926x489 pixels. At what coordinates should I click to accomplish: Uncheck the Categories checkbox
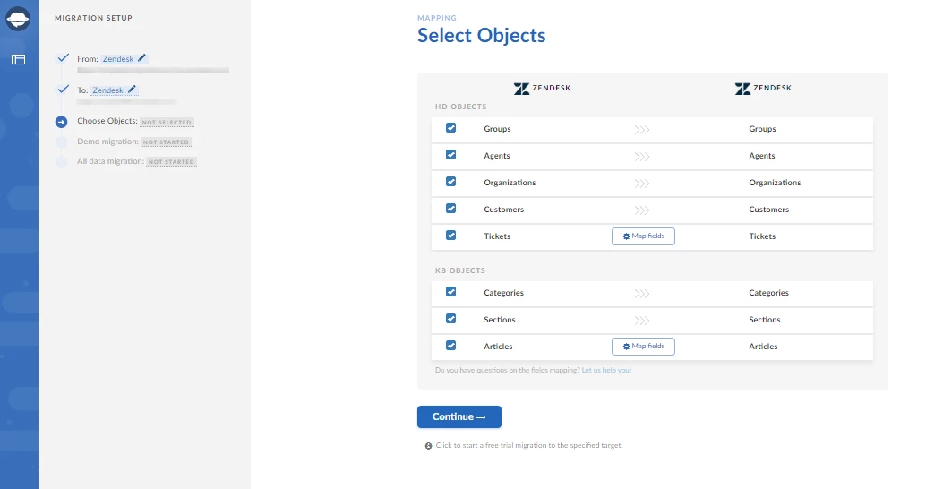[451, 292]
